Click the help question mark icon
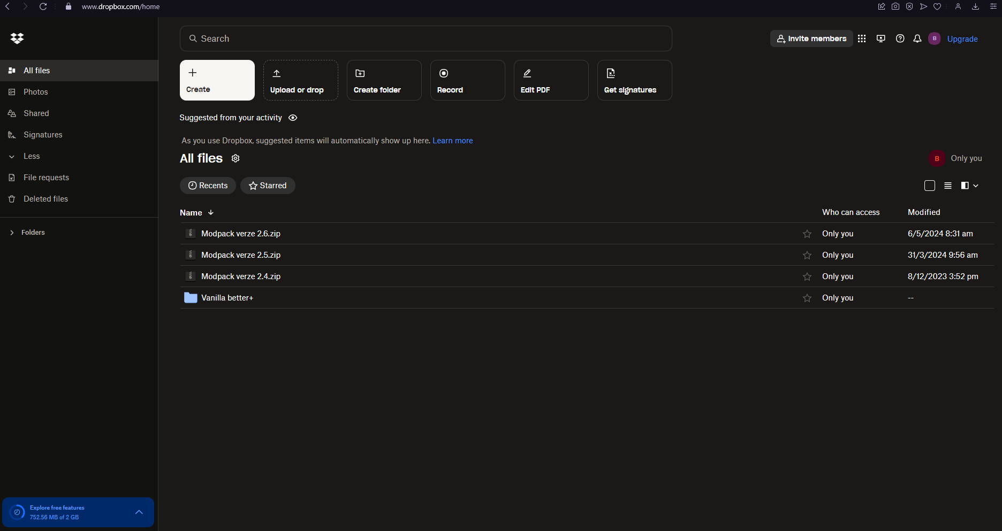Viewport: 1002px width, 531px height. 900,39
